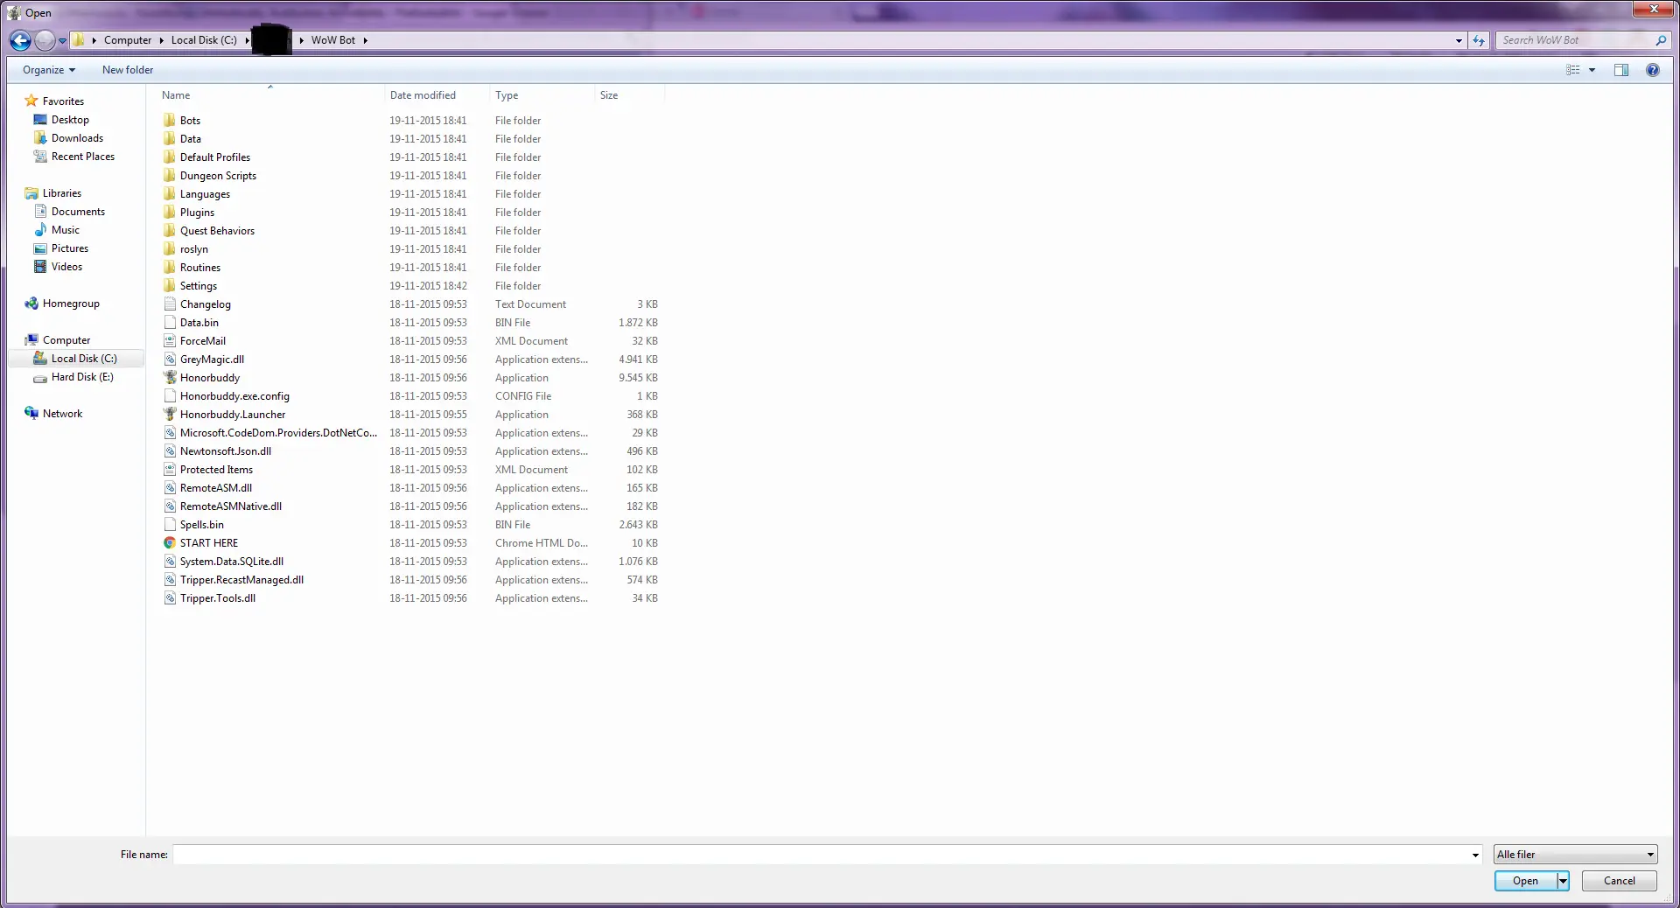
Task: Select the Bots folder icon
Action: (170, 120)
